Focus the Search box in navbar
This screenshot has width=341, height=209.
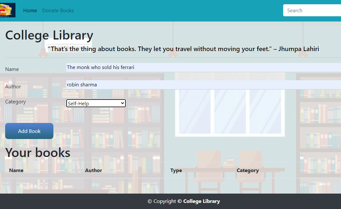[x=310, y=11]
